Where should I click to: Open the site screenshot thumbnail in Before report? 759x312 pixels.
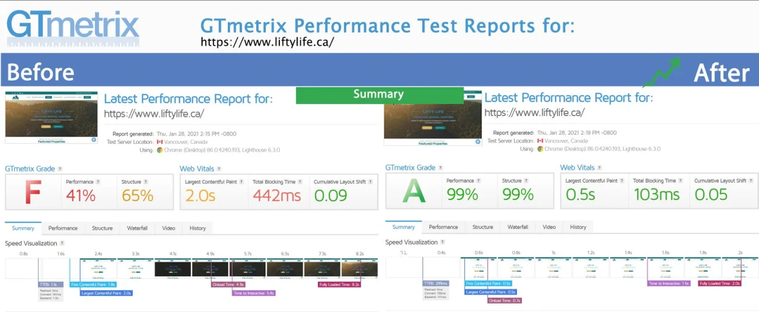coord(51,118)
